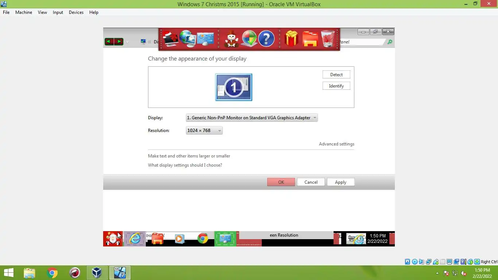Launch Internet Explorer from guest taskbar
Image resolution: width=498 pixels, height=280 pixels.
(135, 239)
